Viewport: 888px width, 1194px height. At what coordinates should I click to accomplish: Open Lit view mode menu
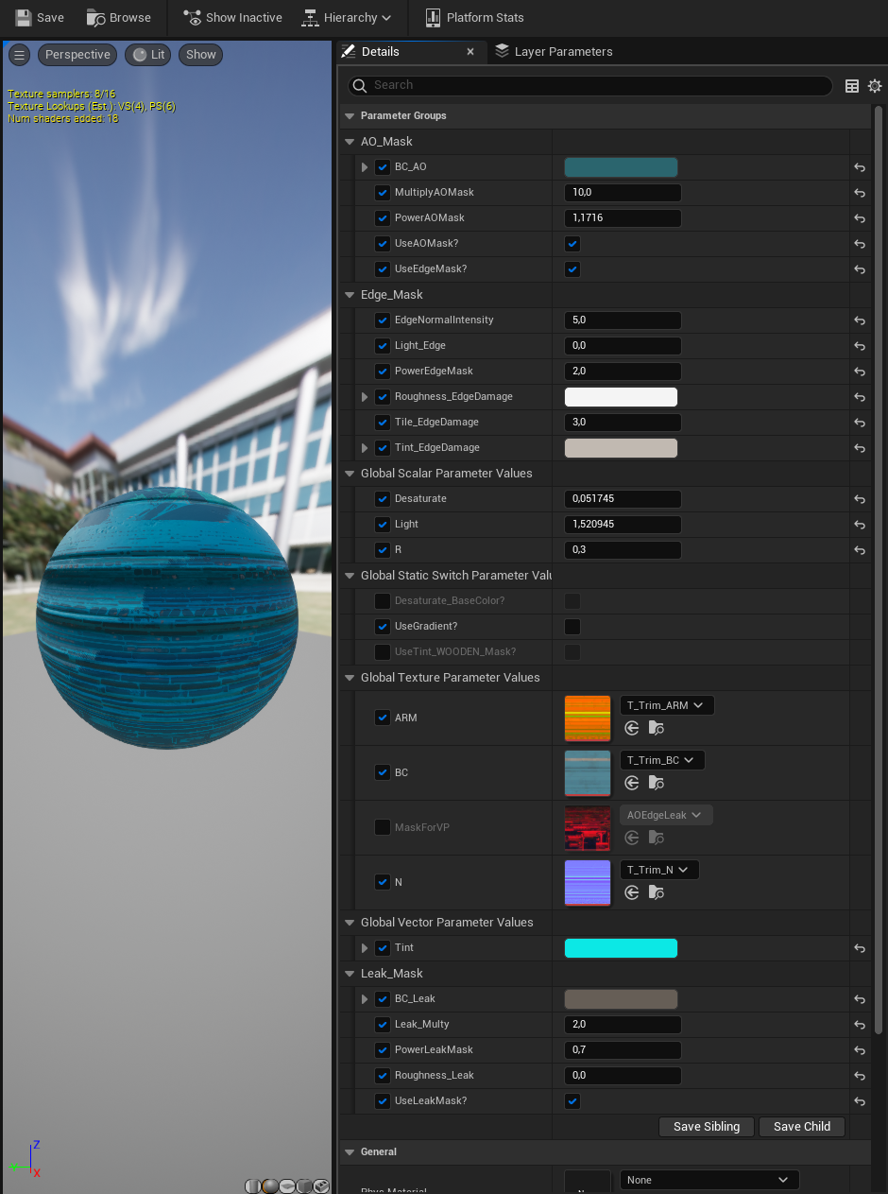148,55
